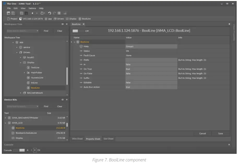Screen dimensions: 239x164
Task: Select BoolLine in Device Kits
Action: [20, 128]
